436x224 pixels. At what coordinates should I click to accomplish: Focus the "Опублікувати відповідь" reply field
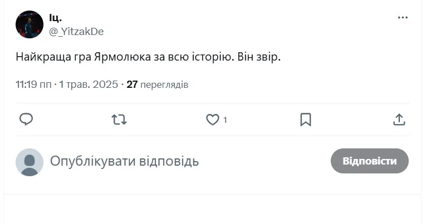click(x=125, y=162)
